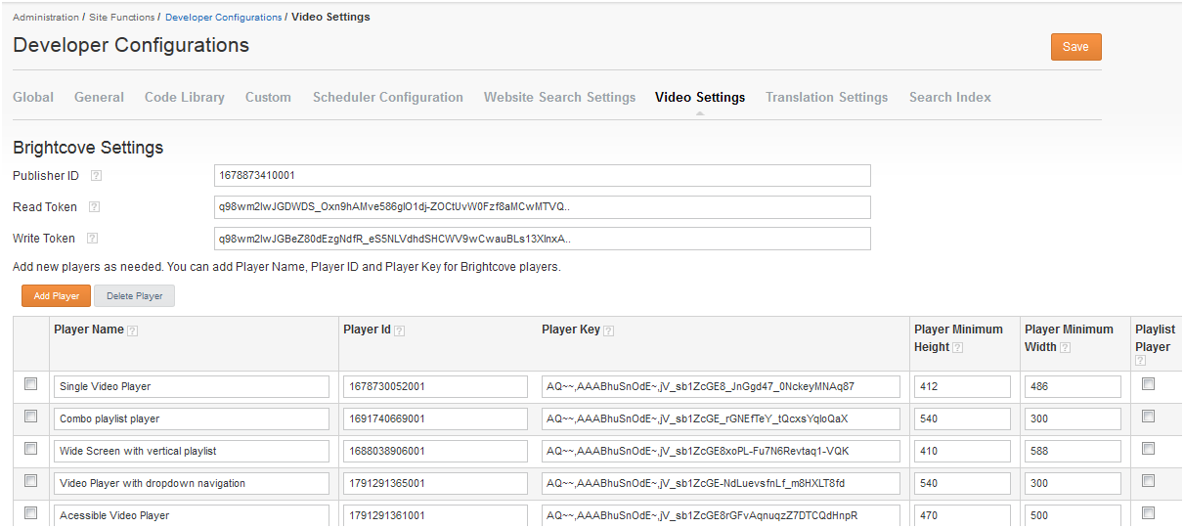
Task: Click Player Key field ending JnGgd47_0NckeyMNAq87
Action: 721,386
